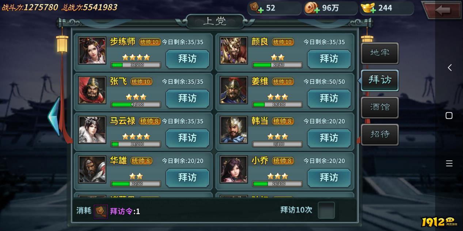Screen dimensions: 463x231
Task: Switch to the 招待 tab
Action: pyautogui.click(x=380, y=134)
